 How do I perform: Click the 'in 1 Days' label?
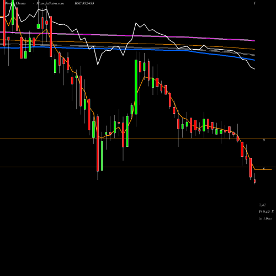point(266,219)
